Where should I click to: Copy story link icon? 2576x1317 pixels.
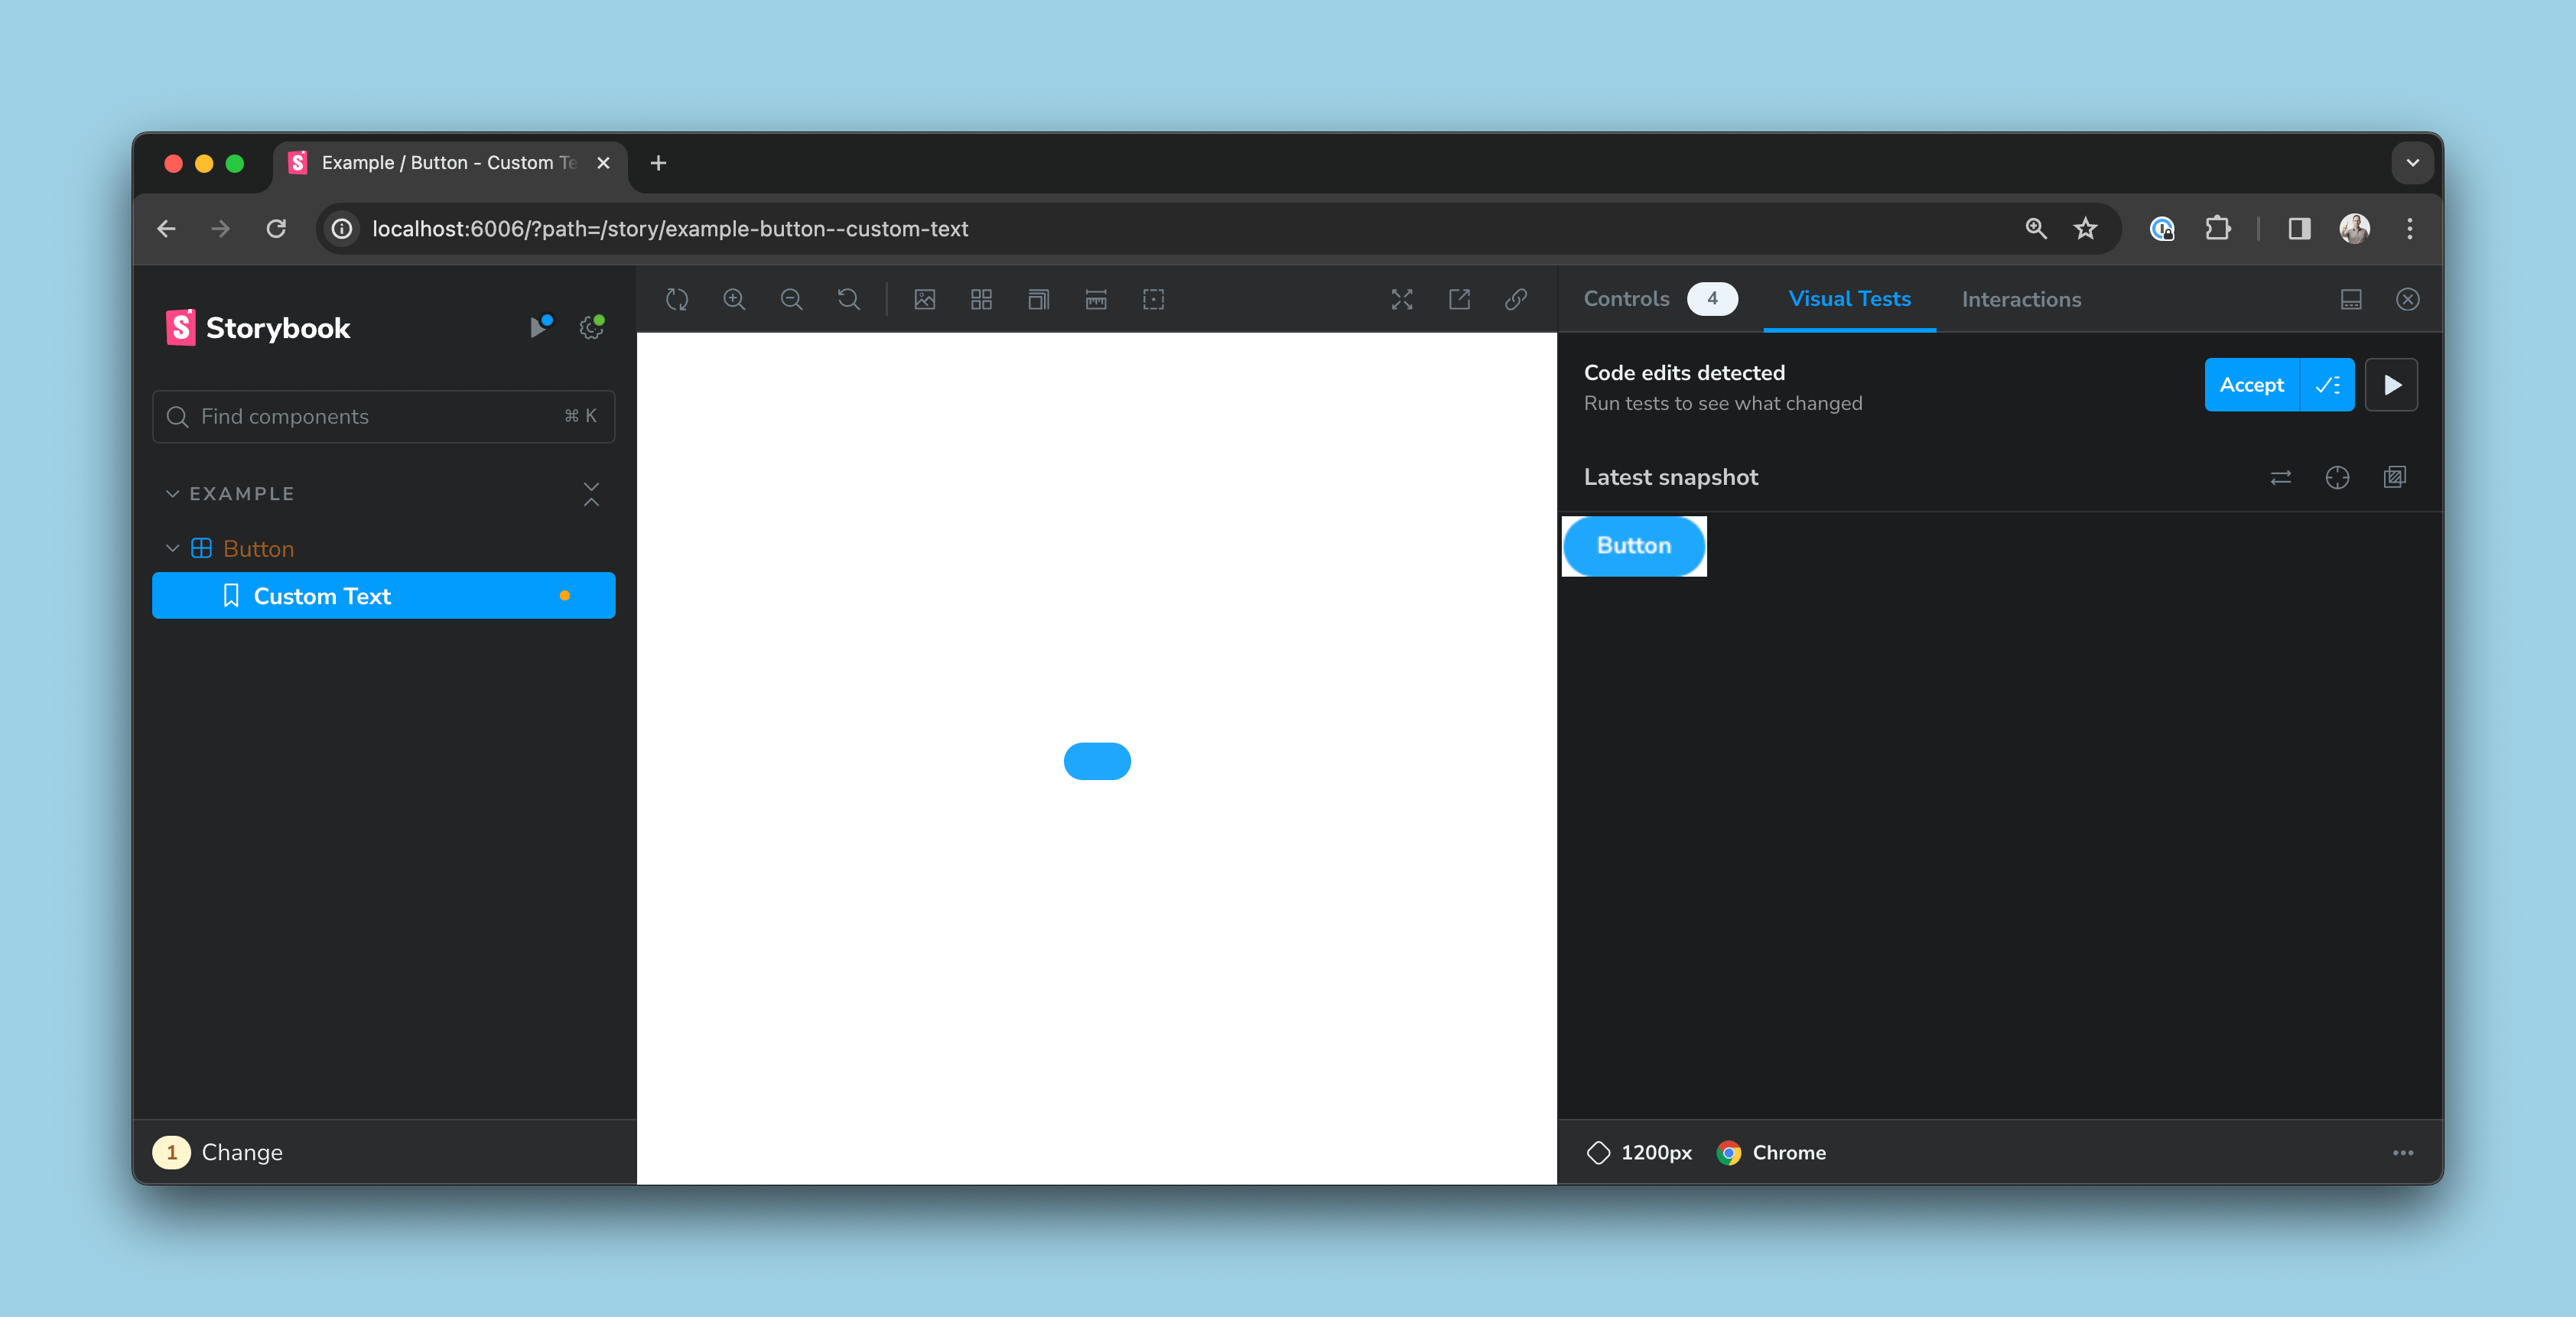click(x=1516, y=299)
